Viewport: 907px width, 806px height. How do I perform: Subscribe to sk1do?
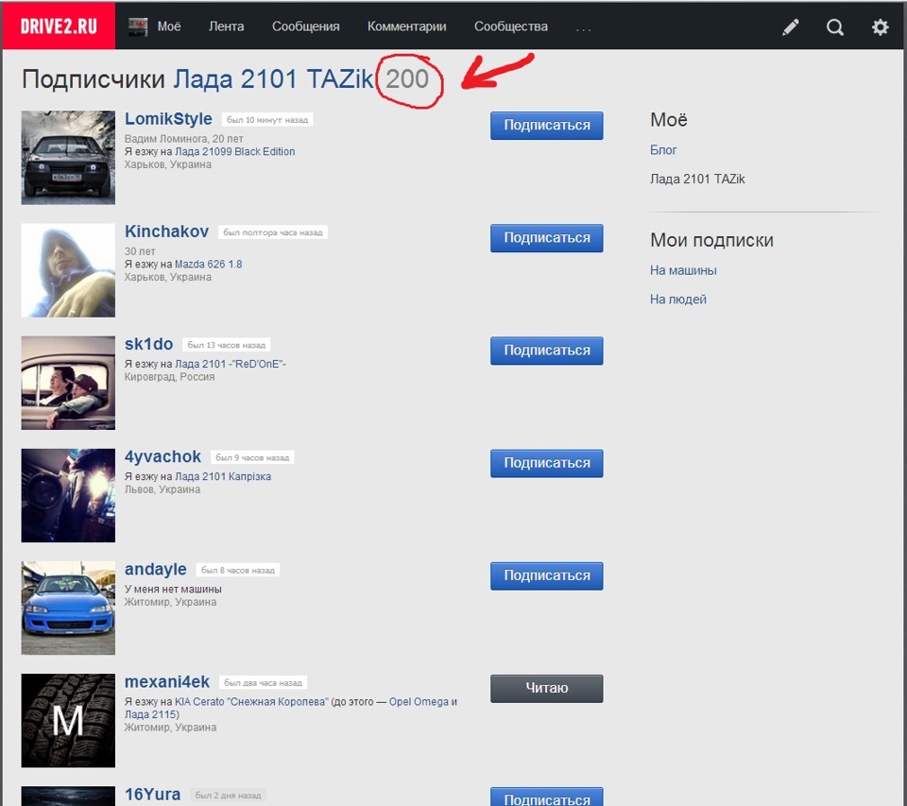click(547, 351)
